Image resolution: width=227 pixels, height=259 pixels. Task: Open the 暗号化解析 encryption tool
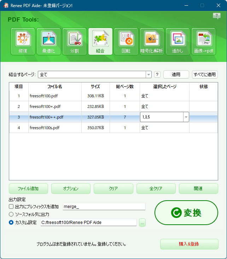(152, 41)
